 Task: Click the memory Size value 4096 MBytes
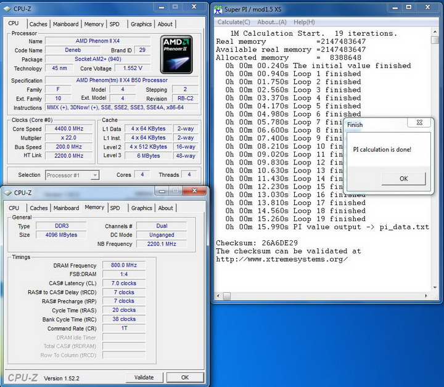click(x=61, y=235)
